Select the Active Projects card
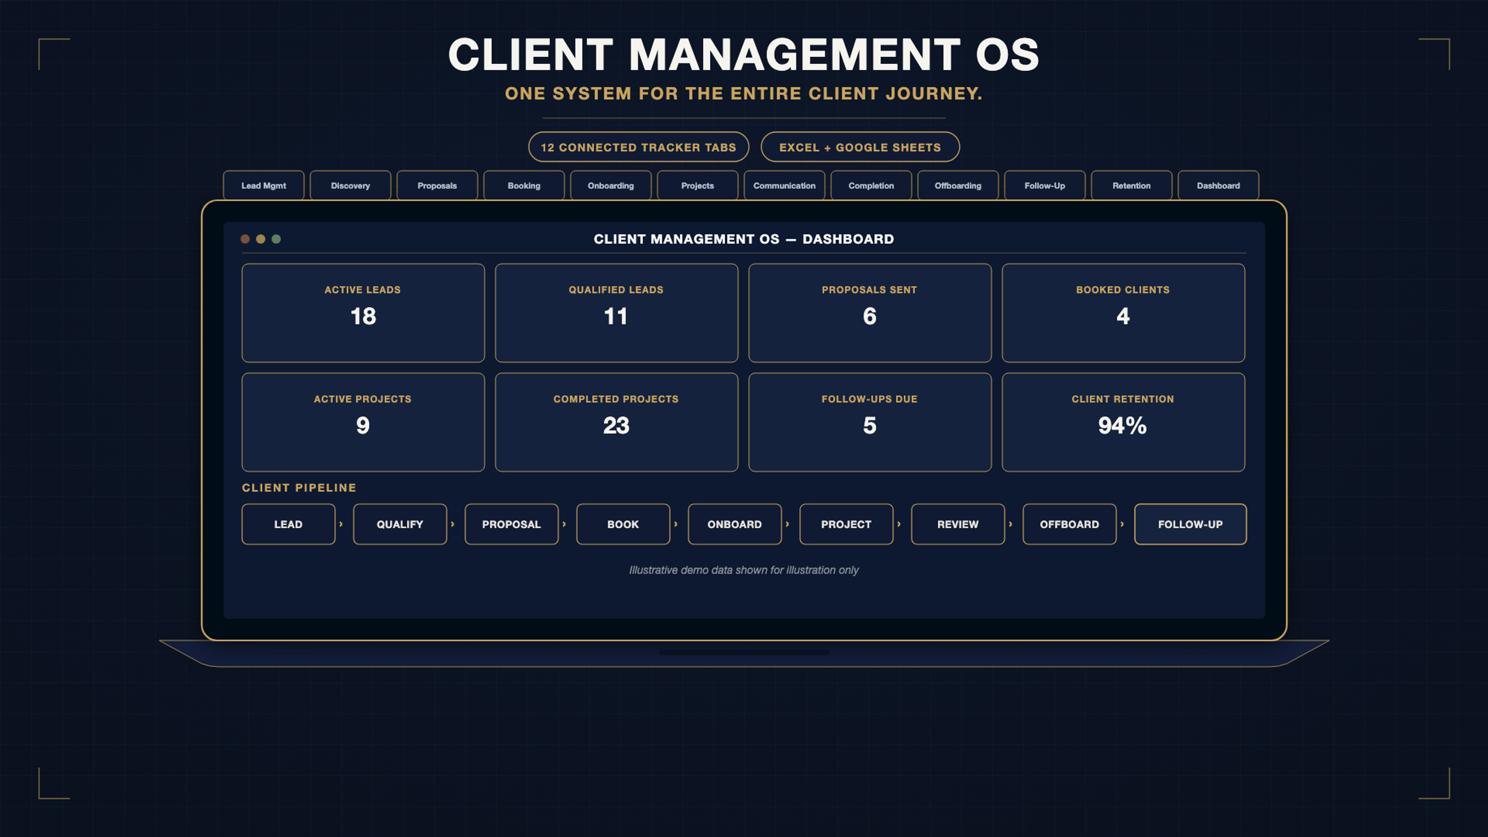The width and height of the screenshot is (1488, 837). point(363,422)
